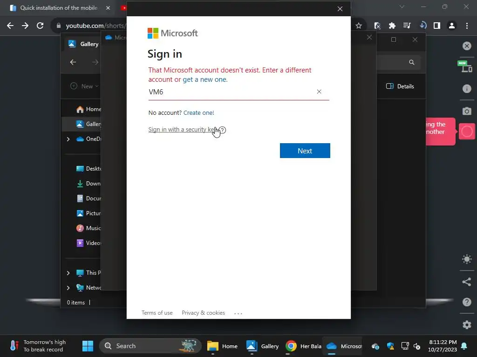
Task: Click the red record button on right panel
Action: tap(467, 132)
